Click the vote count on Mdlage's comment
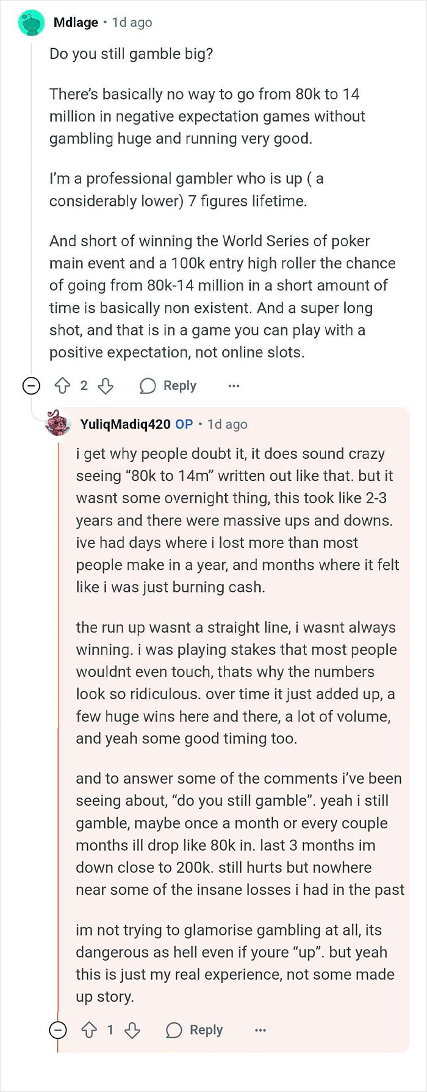 click(83, 385)
